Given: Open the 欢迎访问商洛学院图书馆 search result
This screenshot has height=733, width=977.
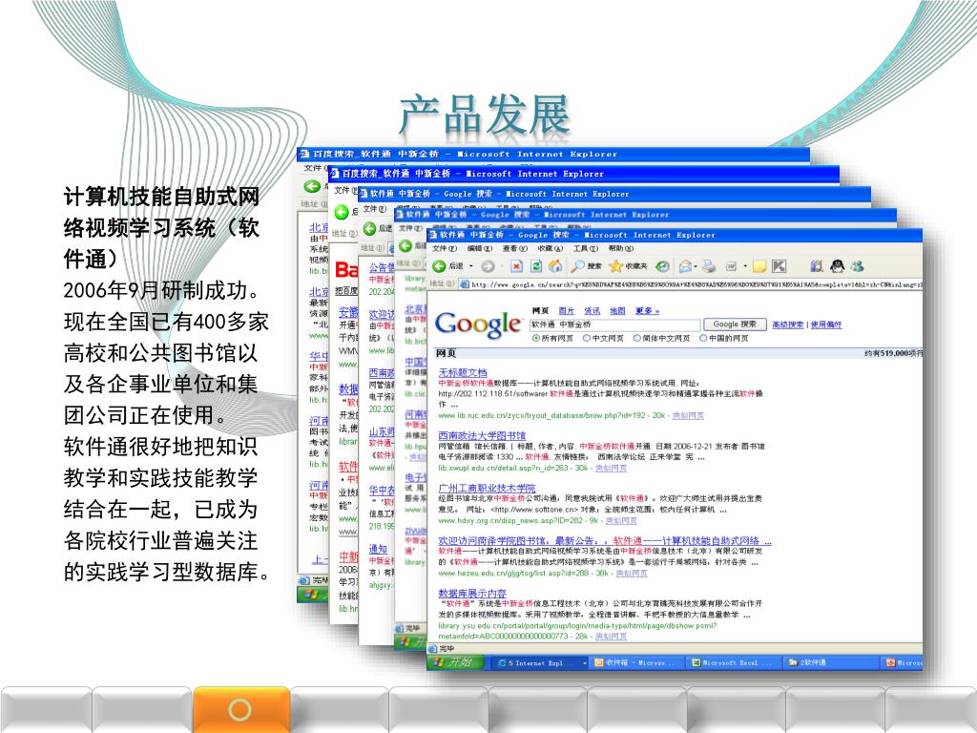Looking at the screenshot, I should (x=604, y=540).
